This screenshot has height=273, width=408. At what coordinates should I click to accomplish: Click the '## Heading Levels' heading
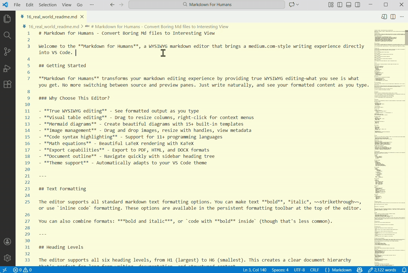[x=61, y=247]
